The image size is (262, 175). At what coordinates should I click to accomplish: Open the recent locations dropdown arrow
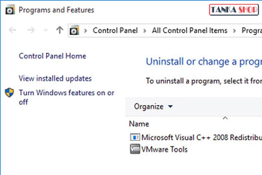coord(46,30)
